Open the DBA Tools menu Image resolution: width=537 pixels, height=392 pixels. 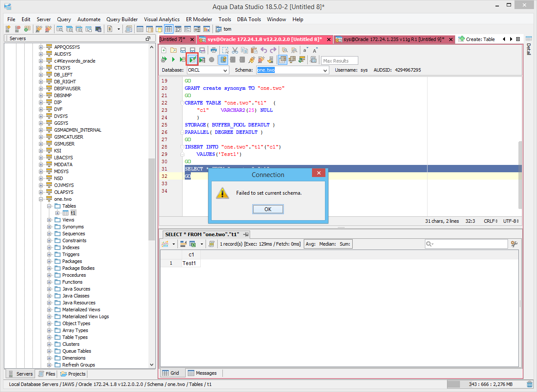tap(249, 19)
